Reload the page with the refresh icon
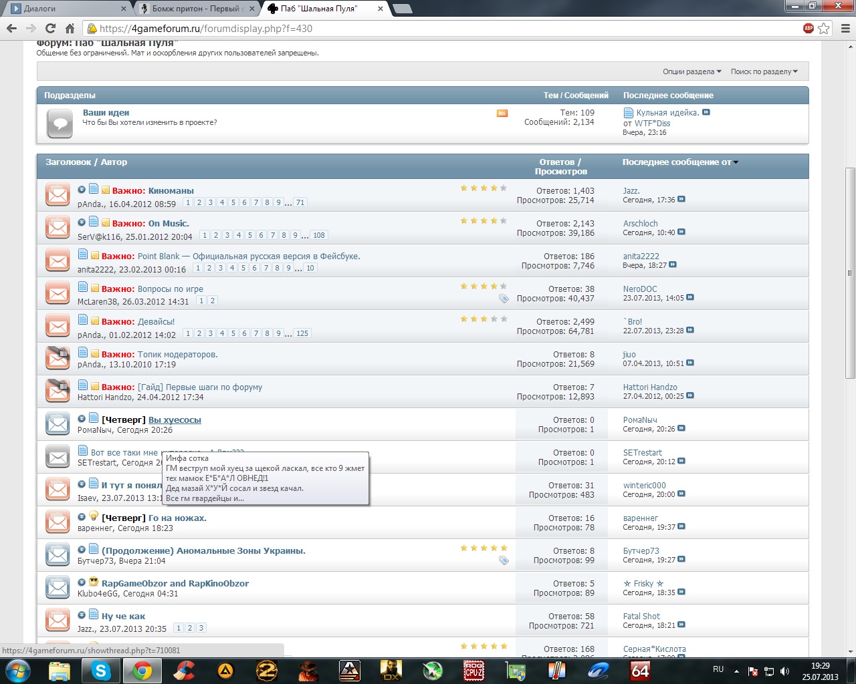Image resolution: width=856 pixels, height=684 pixels. coord(50,28)
